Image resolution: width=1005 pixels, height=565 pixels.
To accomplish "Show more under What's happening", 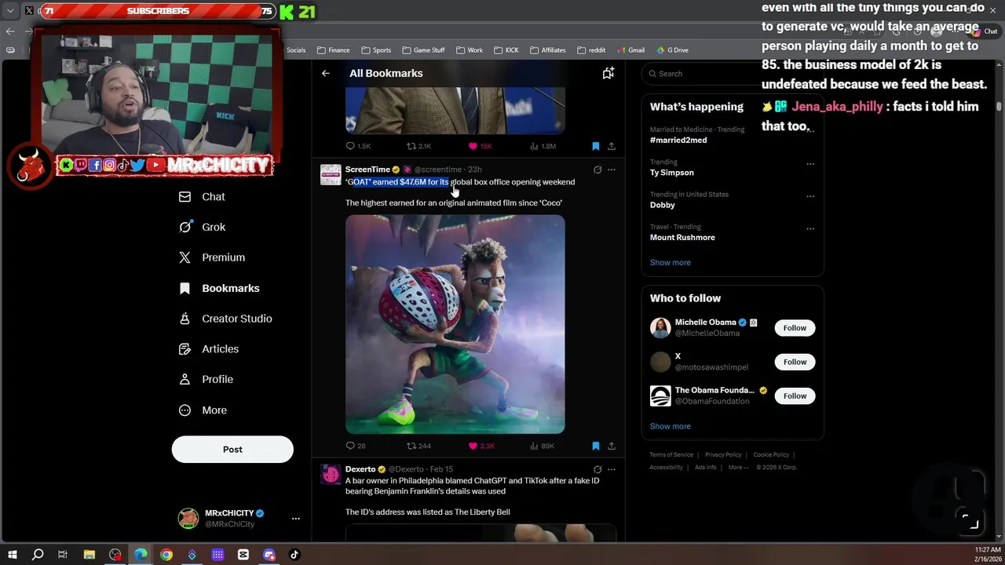I will 671,263.
